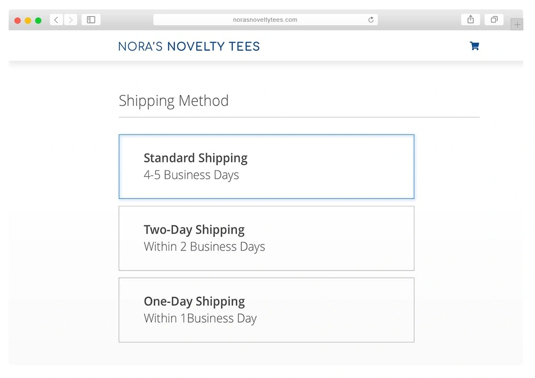
Task: Show the tab overview
Action: tap(494, 20)
